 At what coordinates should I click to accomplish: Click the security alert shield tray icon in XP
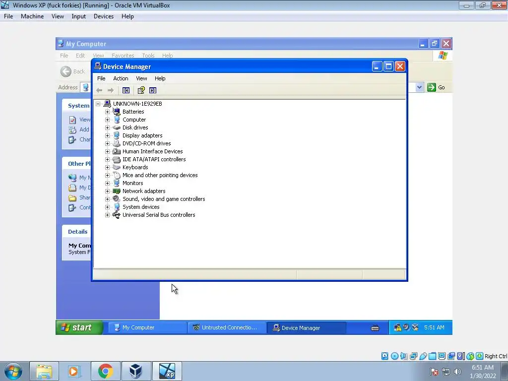(x=397, y=327)
